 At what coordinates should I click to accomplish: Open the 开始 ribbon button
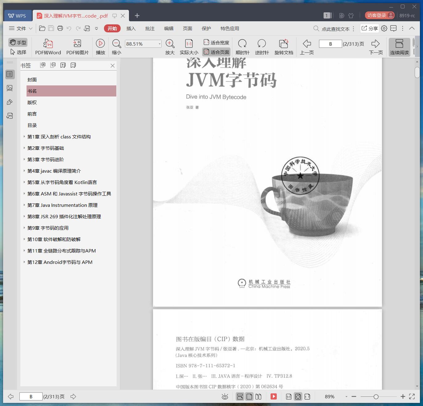click(112, 28)
